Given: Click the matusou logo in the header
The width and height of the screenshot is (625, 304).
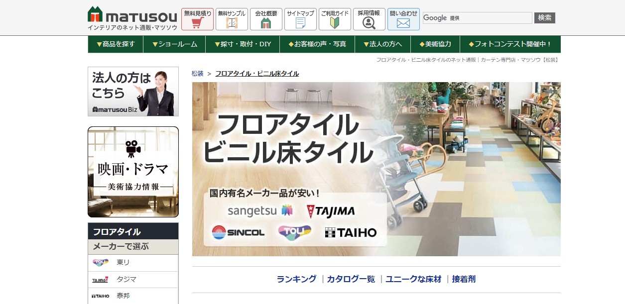Looking at the screenshot, I should pos(132,18).
